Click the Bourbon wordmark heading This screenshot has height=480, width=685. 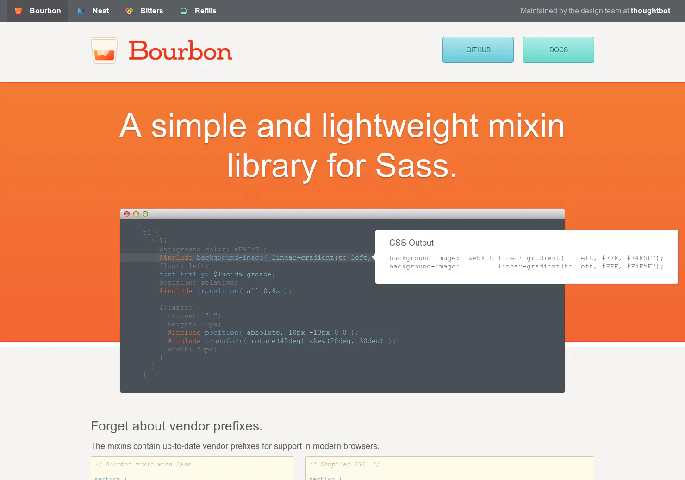[x=181, y=51]
